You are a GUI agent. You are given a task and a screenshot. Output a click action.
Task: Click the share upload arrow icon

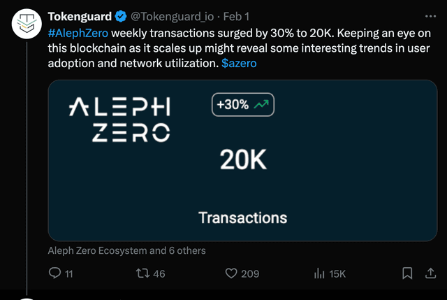tap(430, 273)
